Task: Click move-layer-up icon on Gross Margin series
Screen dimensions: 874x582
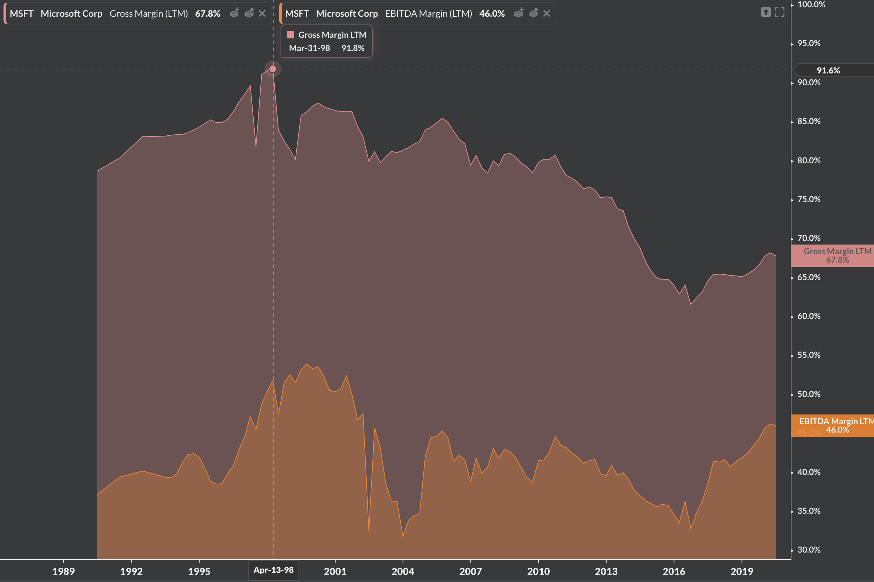Action: coord(249,13)
